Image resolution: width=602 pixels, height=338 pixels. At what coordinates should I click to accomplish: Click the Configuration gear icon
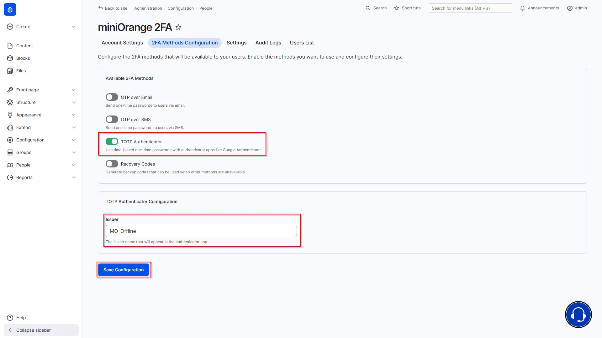pos(10,140)
